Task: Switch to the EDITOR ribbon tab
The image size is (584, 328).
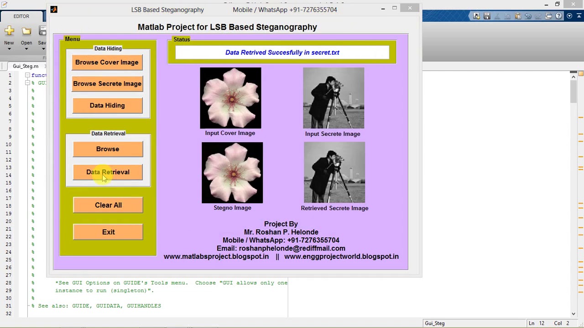Action: click(21, 16)
